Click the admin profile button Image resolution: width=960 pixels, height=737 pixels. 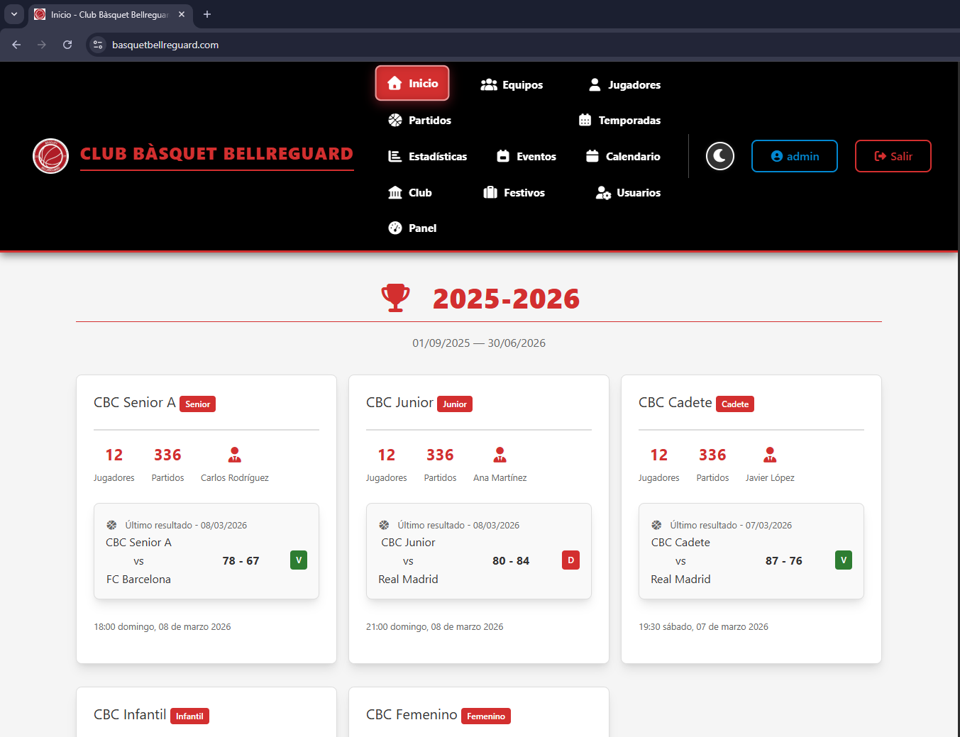[x=795, y=156]
